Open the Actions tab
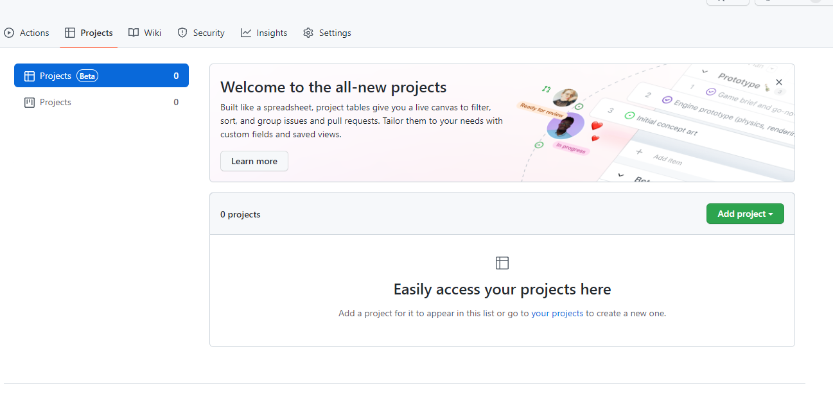Screen dimensions: 833x408 click(x=34, y=33)
